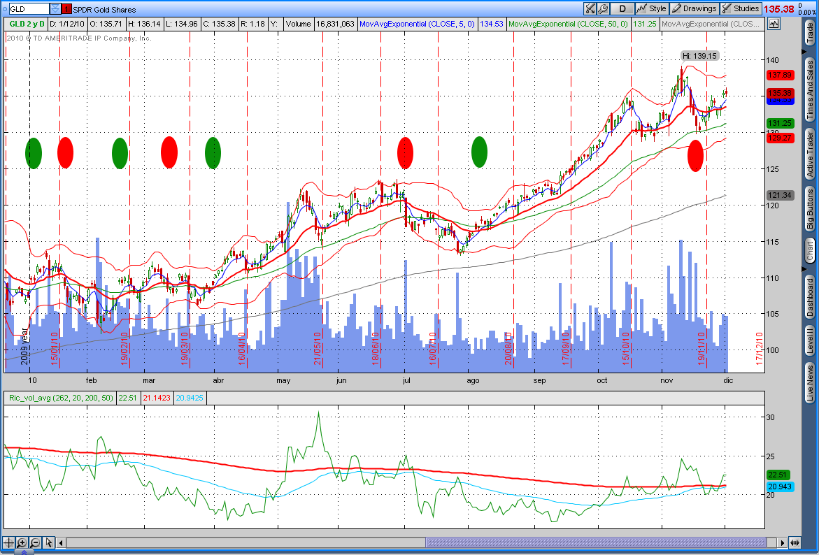Click the Drawings button
This screenshot has width=819, height=555.
pos(694,8)
